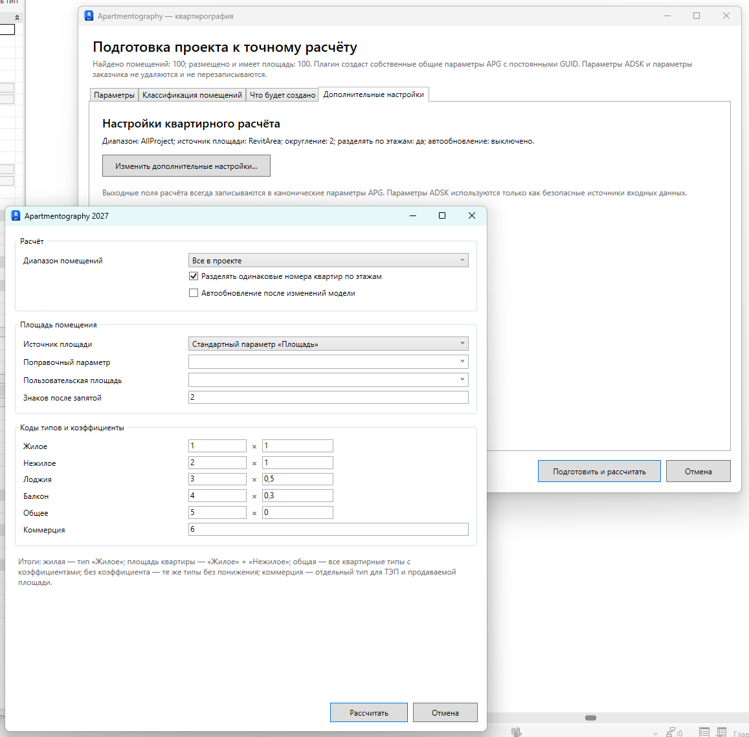
Task: Maximize the квартирография background window
Action: pos(697,16)
